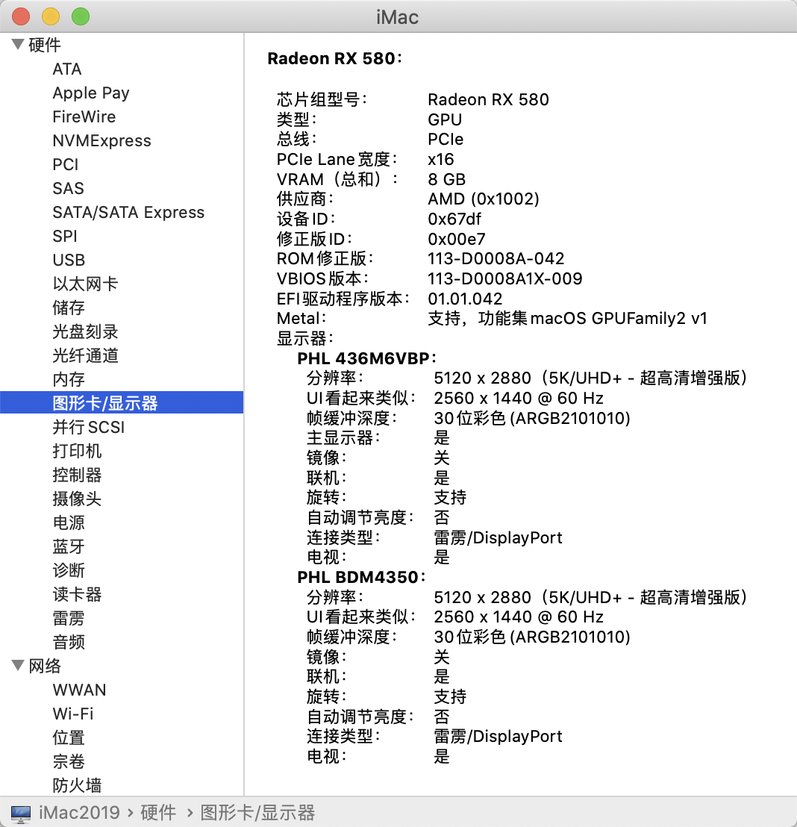Open the 防火墙 sidebar item
Screen dimensions: 797x827
(77, 785)
